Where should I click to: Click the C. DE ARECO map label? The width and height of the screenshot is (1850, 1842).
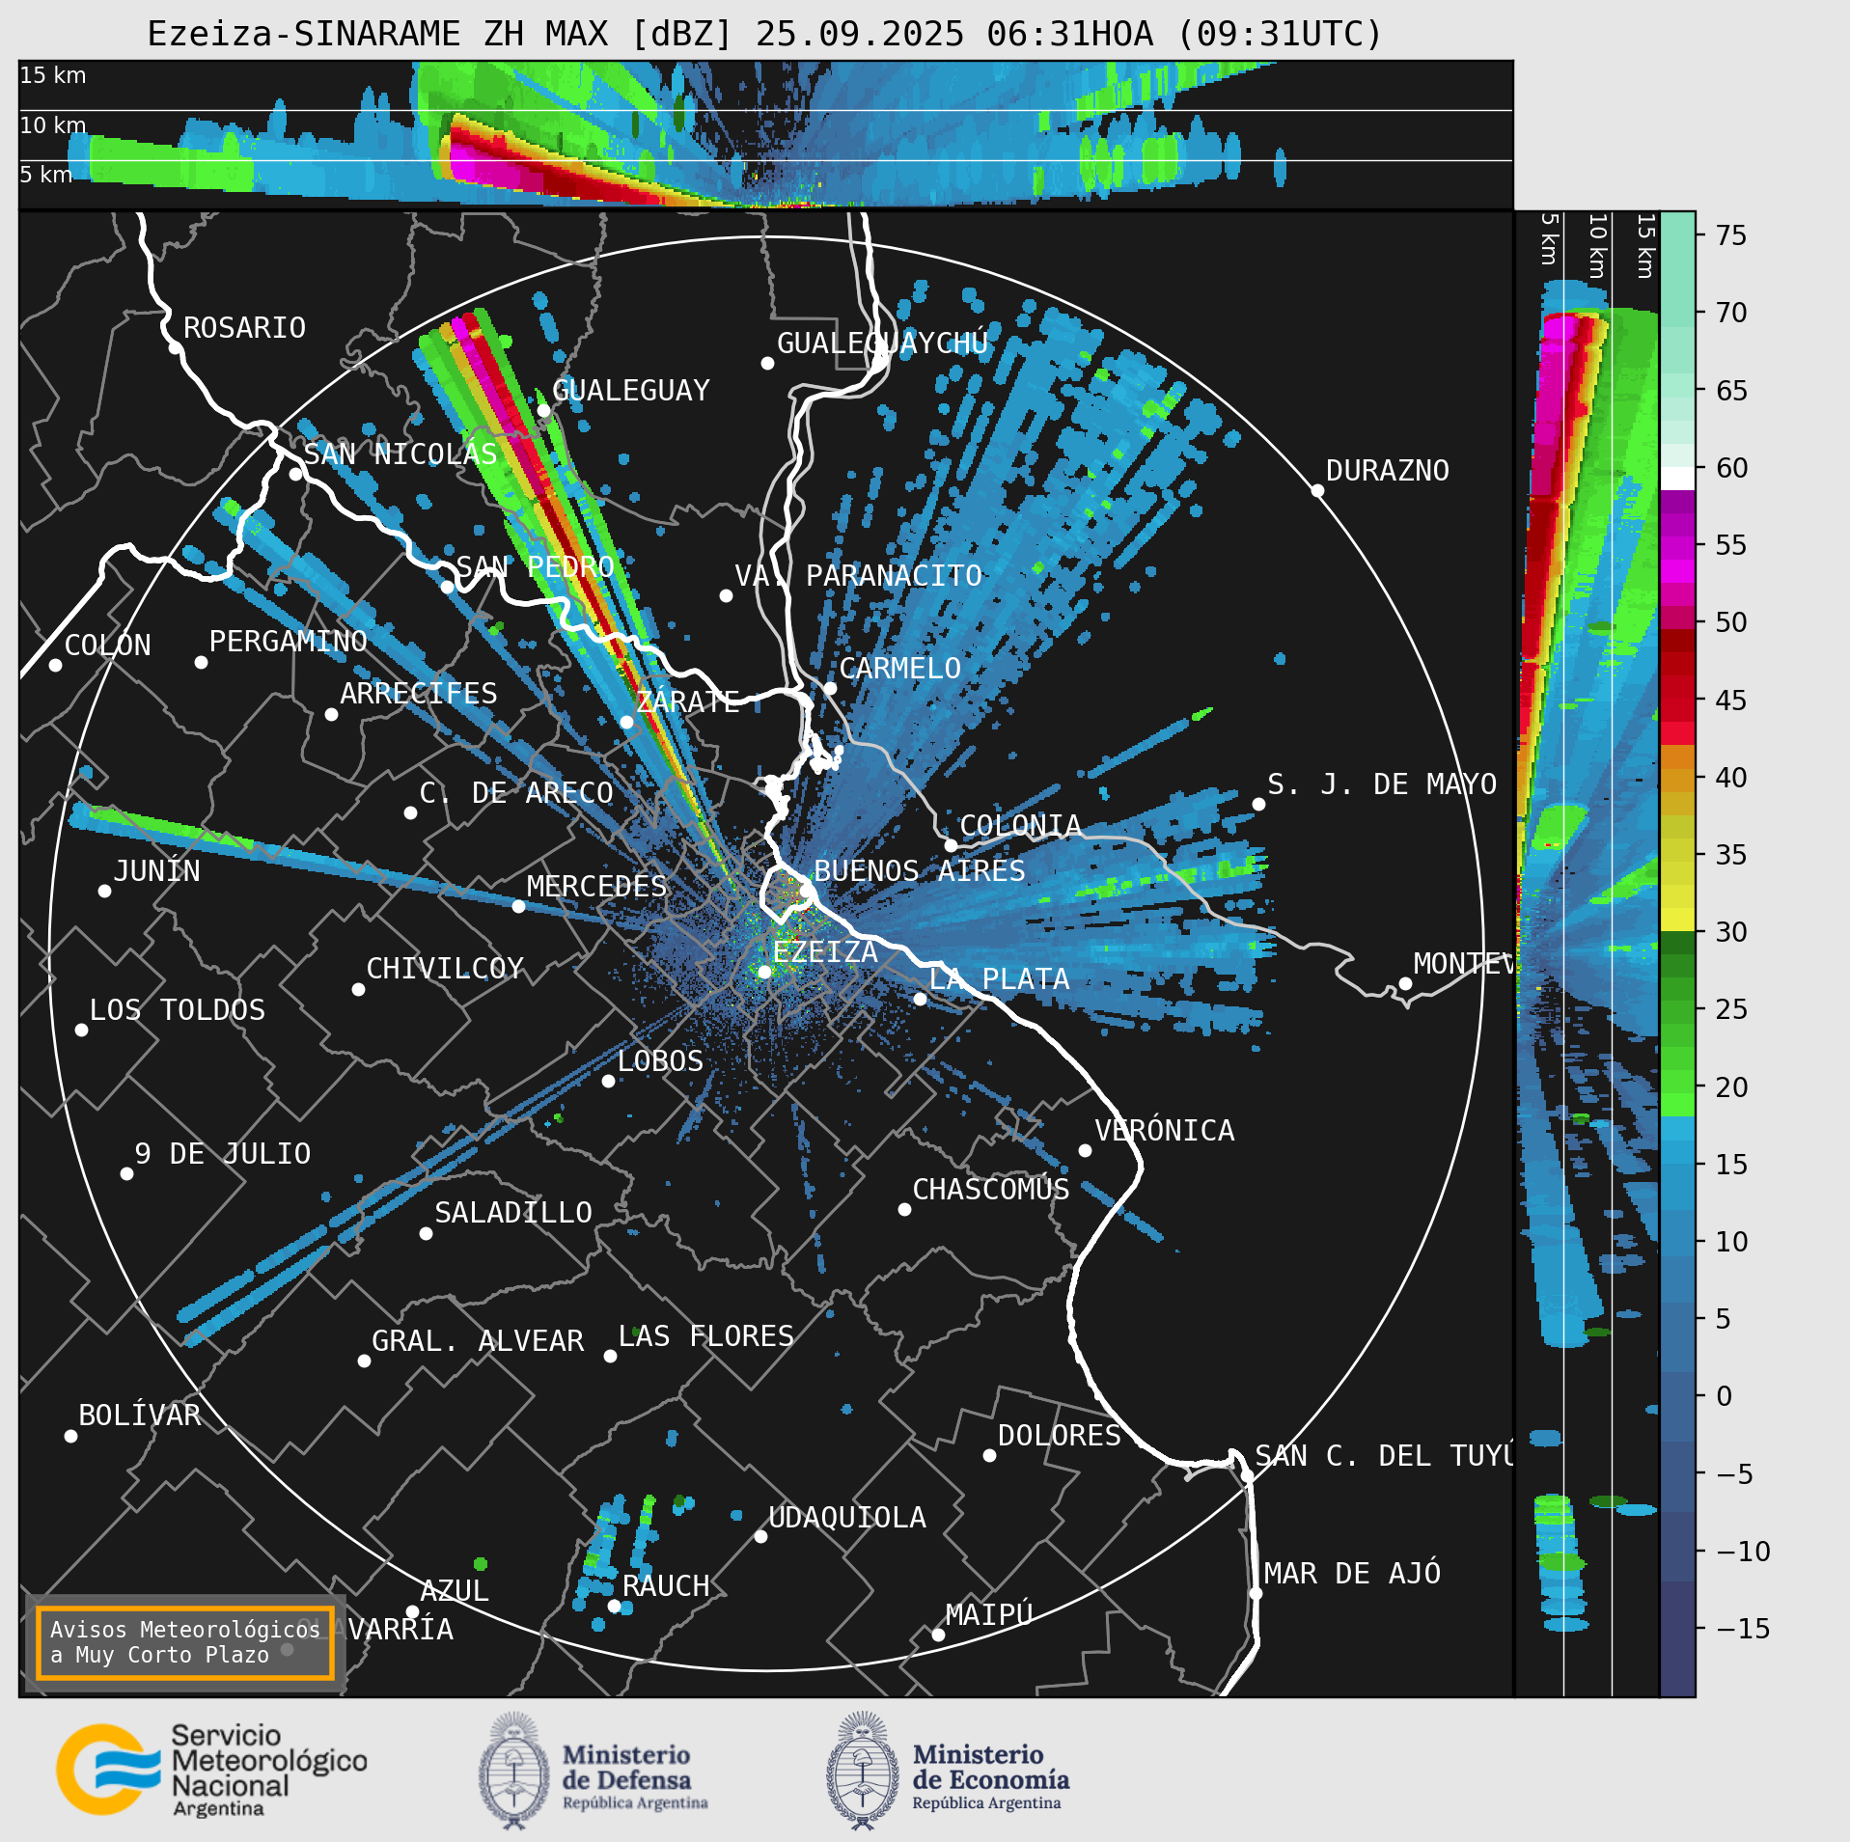pyautogui.click(x=516, y=792)
